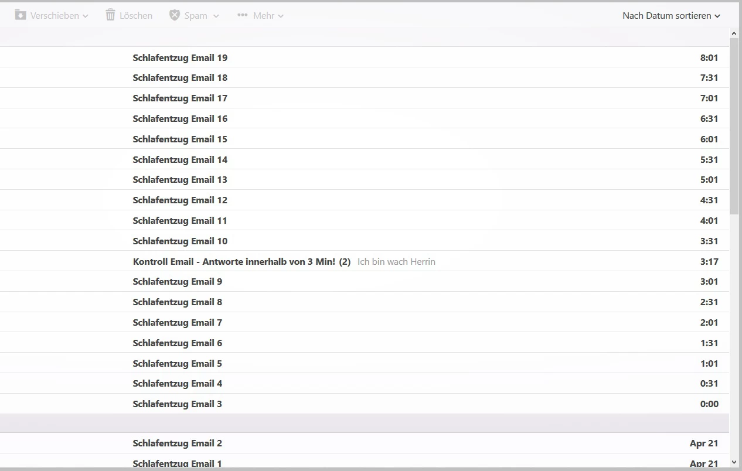
Task: Open Schlafentzug Email 19
Action: coord(180,57)
